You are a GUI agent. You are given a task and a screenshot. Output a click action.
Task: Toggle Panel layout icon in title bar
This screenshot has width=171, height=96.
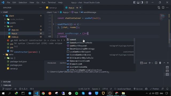[138, 2]
